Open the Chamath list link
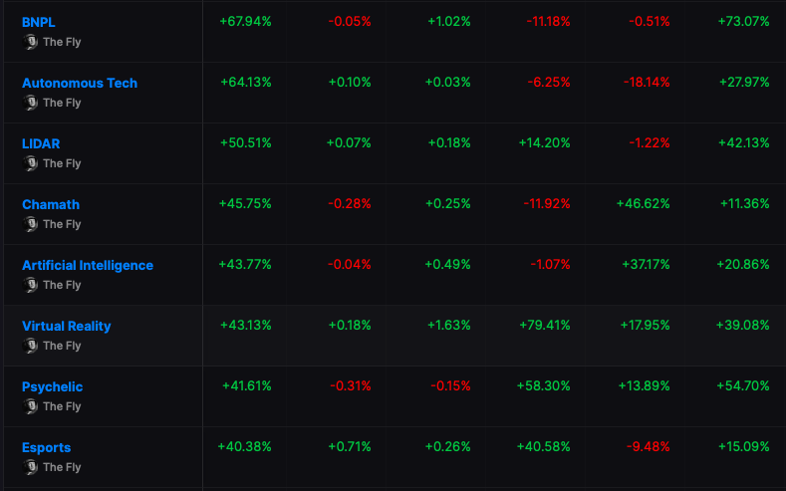 point(51,204)
